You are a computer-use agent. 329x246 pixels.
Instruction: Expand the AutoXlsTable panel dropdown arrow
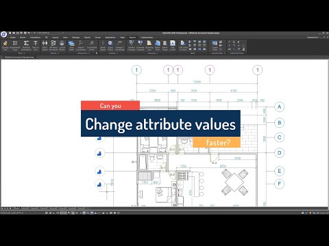click(x=225, y=53)
